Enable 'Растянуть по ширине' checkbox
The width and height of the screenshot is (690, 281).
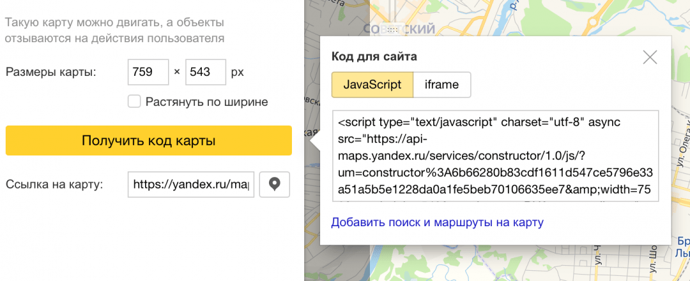(x=134, y=102)
